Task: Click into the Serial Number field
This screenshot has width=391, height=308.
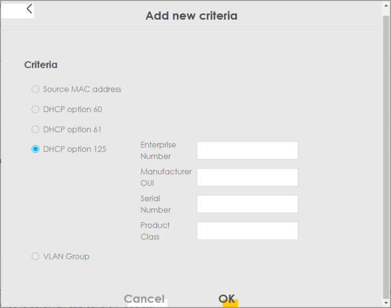Action: (247, 204)
